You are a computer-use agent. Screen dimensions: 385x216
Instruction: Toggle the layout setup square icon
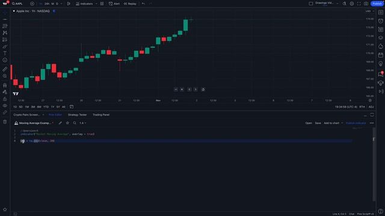pos(310,4)
